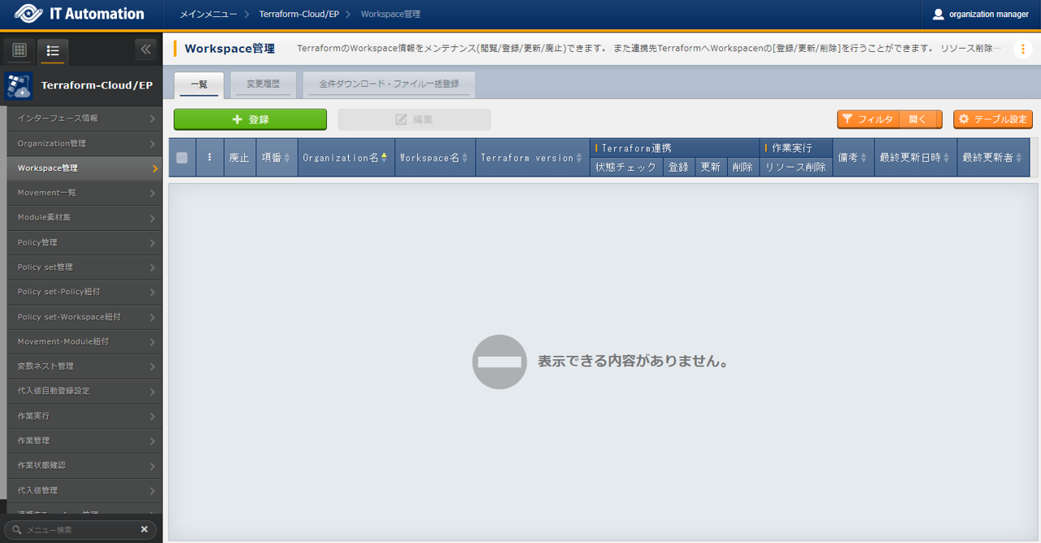Image resolution: width=1041 pixels, height=543 pixels.
Task: Open the テーブル設定 button
Action: (992, 119)
